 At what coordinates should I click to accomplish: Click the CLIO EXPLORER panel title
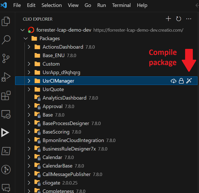[x=38, y=19]
